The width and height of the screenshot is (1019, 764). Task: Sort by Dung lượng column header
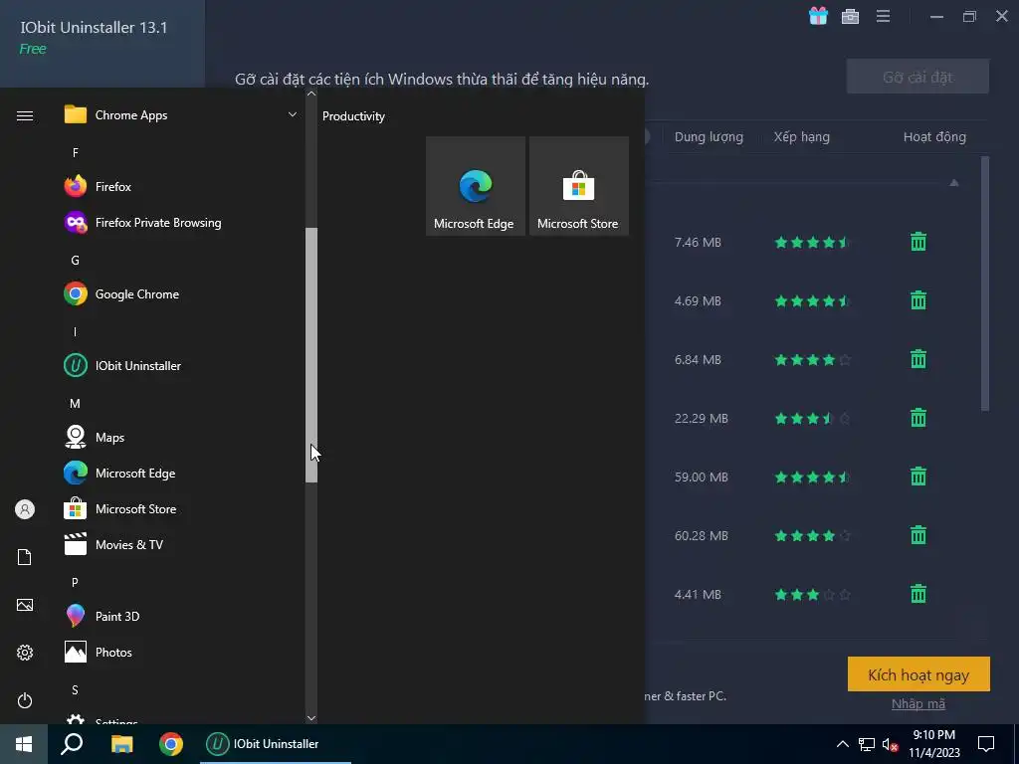[709, 137]
